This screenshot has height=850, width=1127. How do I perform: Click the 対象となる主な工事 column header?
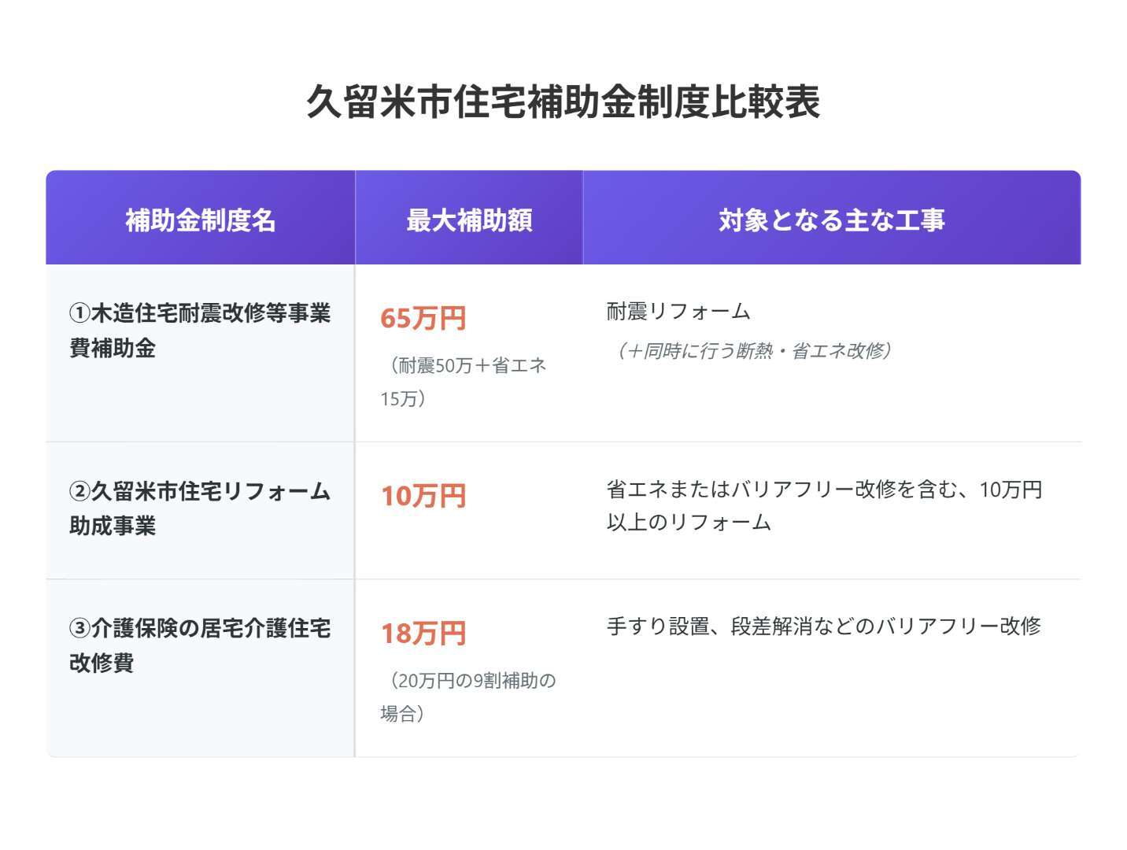coord(831,220)
